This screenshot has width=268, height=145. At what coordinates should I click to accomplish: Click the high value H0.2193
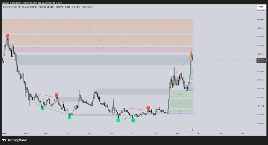[42, 7]
